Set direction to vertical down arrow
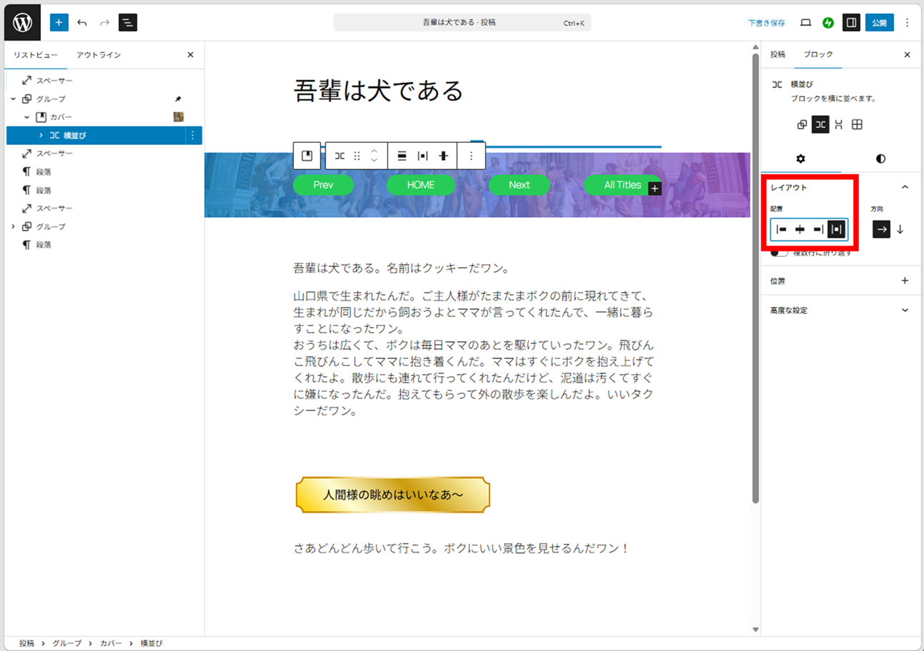Screen dimensions: 924x651 [x=900, y=229]
